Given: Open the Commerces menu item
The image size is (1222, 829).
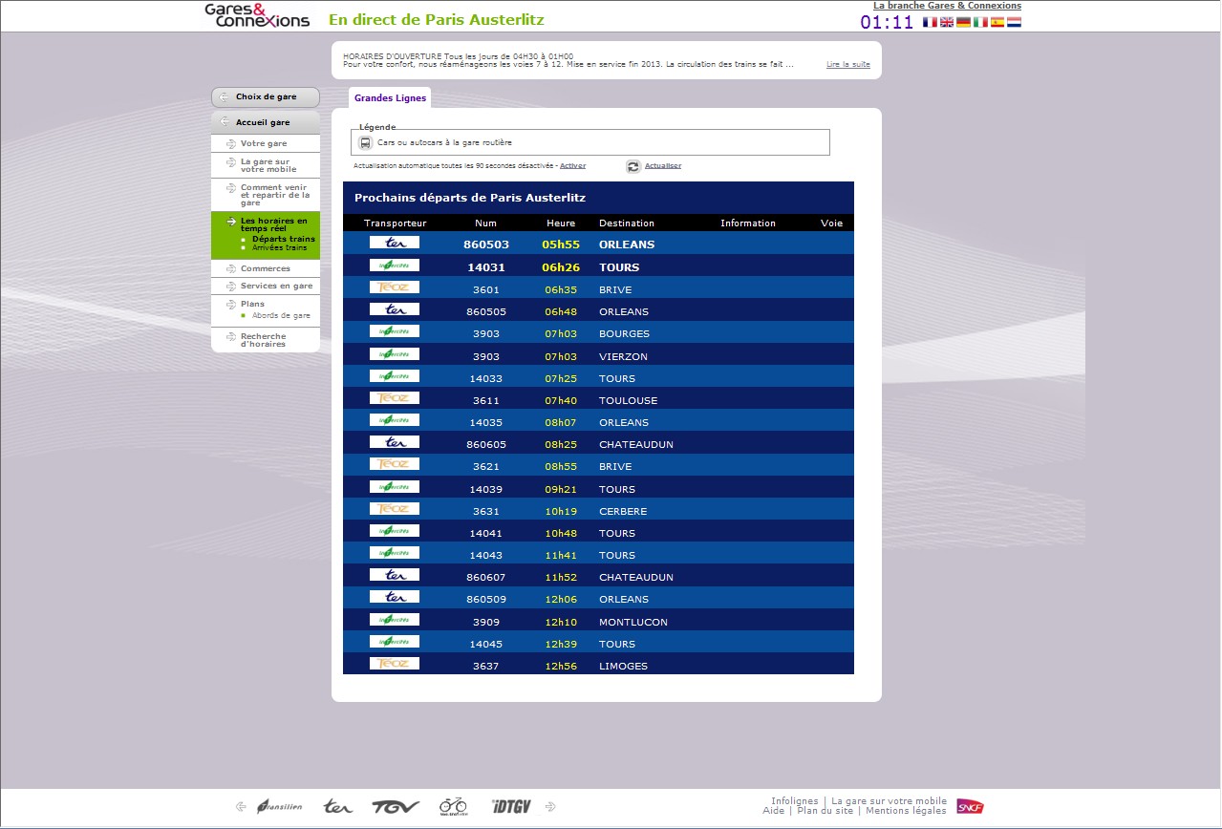Looking at the screenshot, I should click(x=266, y=268).
